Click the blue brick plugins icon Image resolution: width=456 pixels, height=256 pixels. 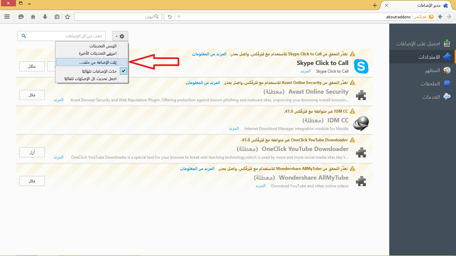coord(447,83)
